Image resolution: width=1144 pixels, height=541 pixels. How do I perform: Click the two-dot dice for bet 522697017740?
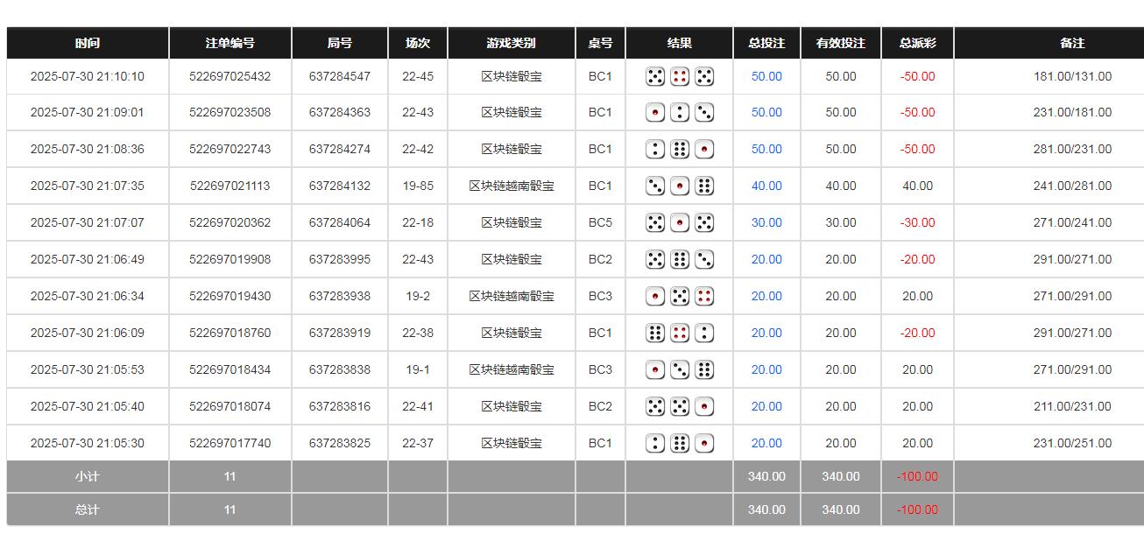click(653, 443)
